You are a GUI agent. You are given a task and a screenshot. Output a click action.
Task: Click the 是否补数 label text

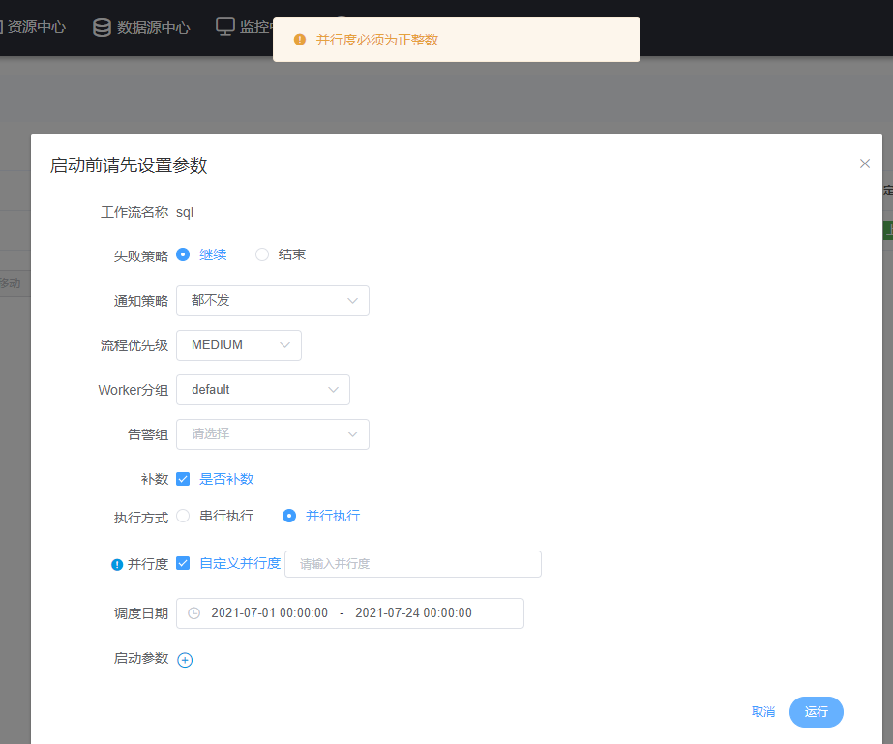pyautogui.click(x=226, y=479)
